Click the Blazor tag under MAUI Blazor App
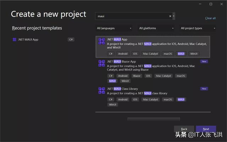Viewport: 227px width, 142px height. coord(137,76)
